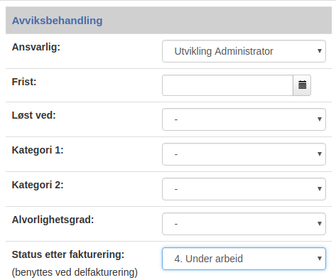Open the Ansvarlig dropdown showing Utvikling Administrator
336x280 pixels.
point(244,51)
